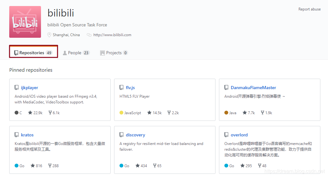The image size is (328, 177).
Task: Click the fork icon on kratos card
Action: [50, 166]
